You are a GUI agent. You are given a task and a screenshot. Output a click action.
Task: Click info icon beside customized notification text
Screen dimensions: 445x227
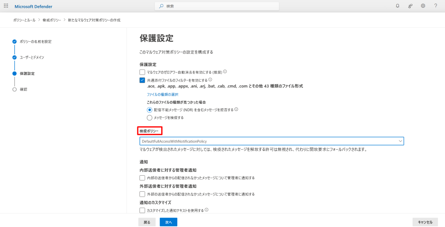[x=206, y=210]
